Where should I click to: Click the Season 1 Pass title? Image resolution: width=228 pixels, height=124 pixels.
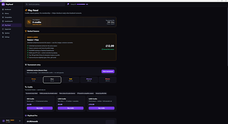(x=33, y=40)
